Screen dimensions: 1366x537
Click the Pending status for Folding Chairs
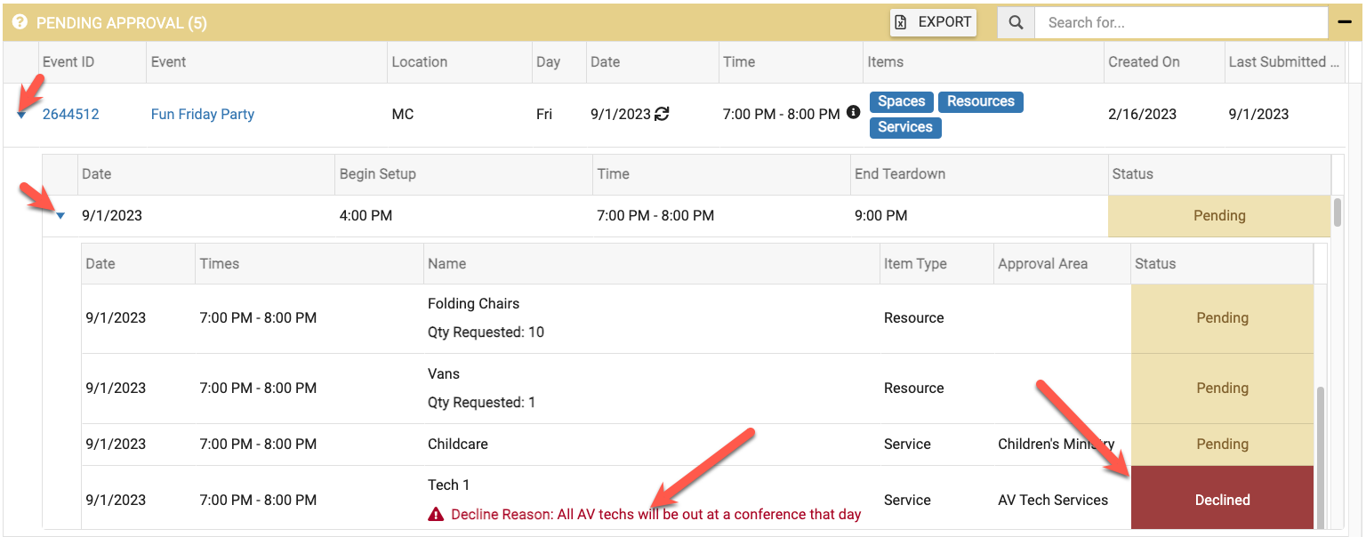coord(1222,318)
